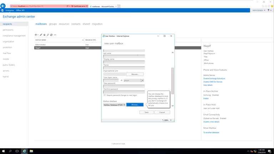Open public folders section
The width and height of the screenshot is (274, 154).
pos(9,65)
